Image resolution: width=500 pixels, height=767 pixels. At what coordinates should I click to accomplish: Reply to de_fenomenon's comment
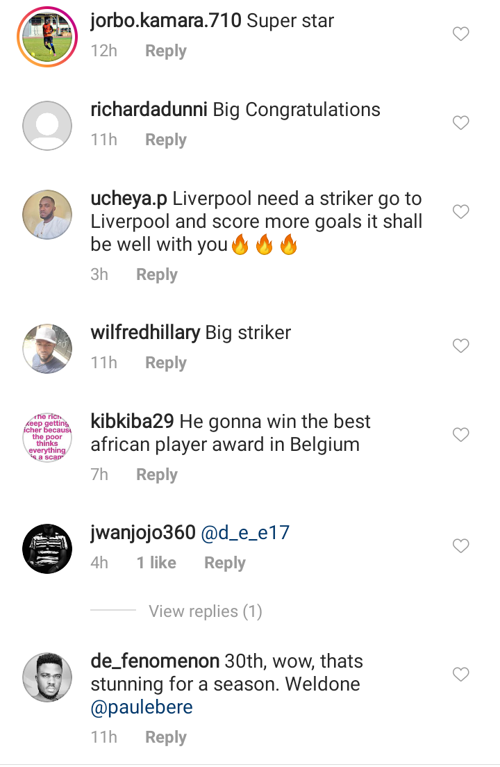click(166, 737)
